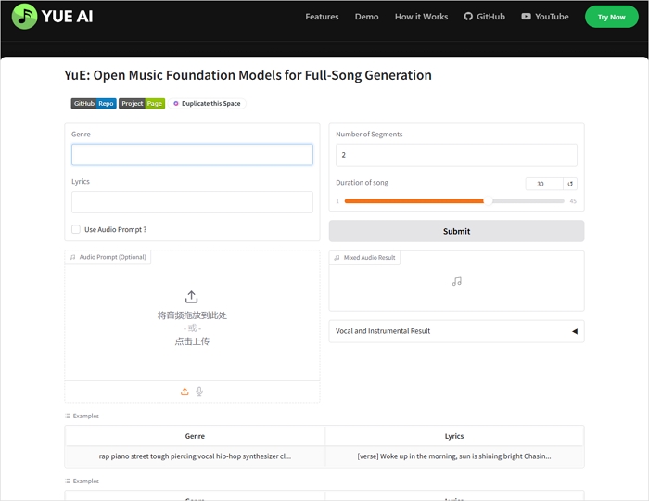This screenshot has height=501, width=649.
Task: Go to the Demo section
Action: click(366, 17)
